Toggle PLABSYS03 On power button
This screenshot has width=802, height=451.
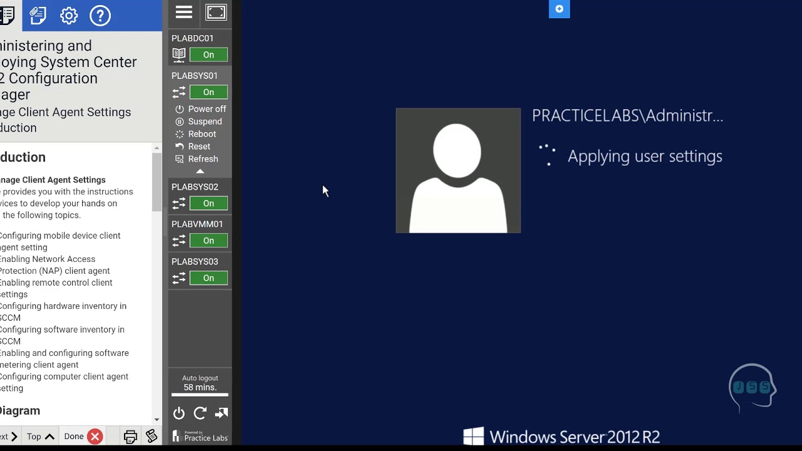pyautogui.click(x=209, y=278)
